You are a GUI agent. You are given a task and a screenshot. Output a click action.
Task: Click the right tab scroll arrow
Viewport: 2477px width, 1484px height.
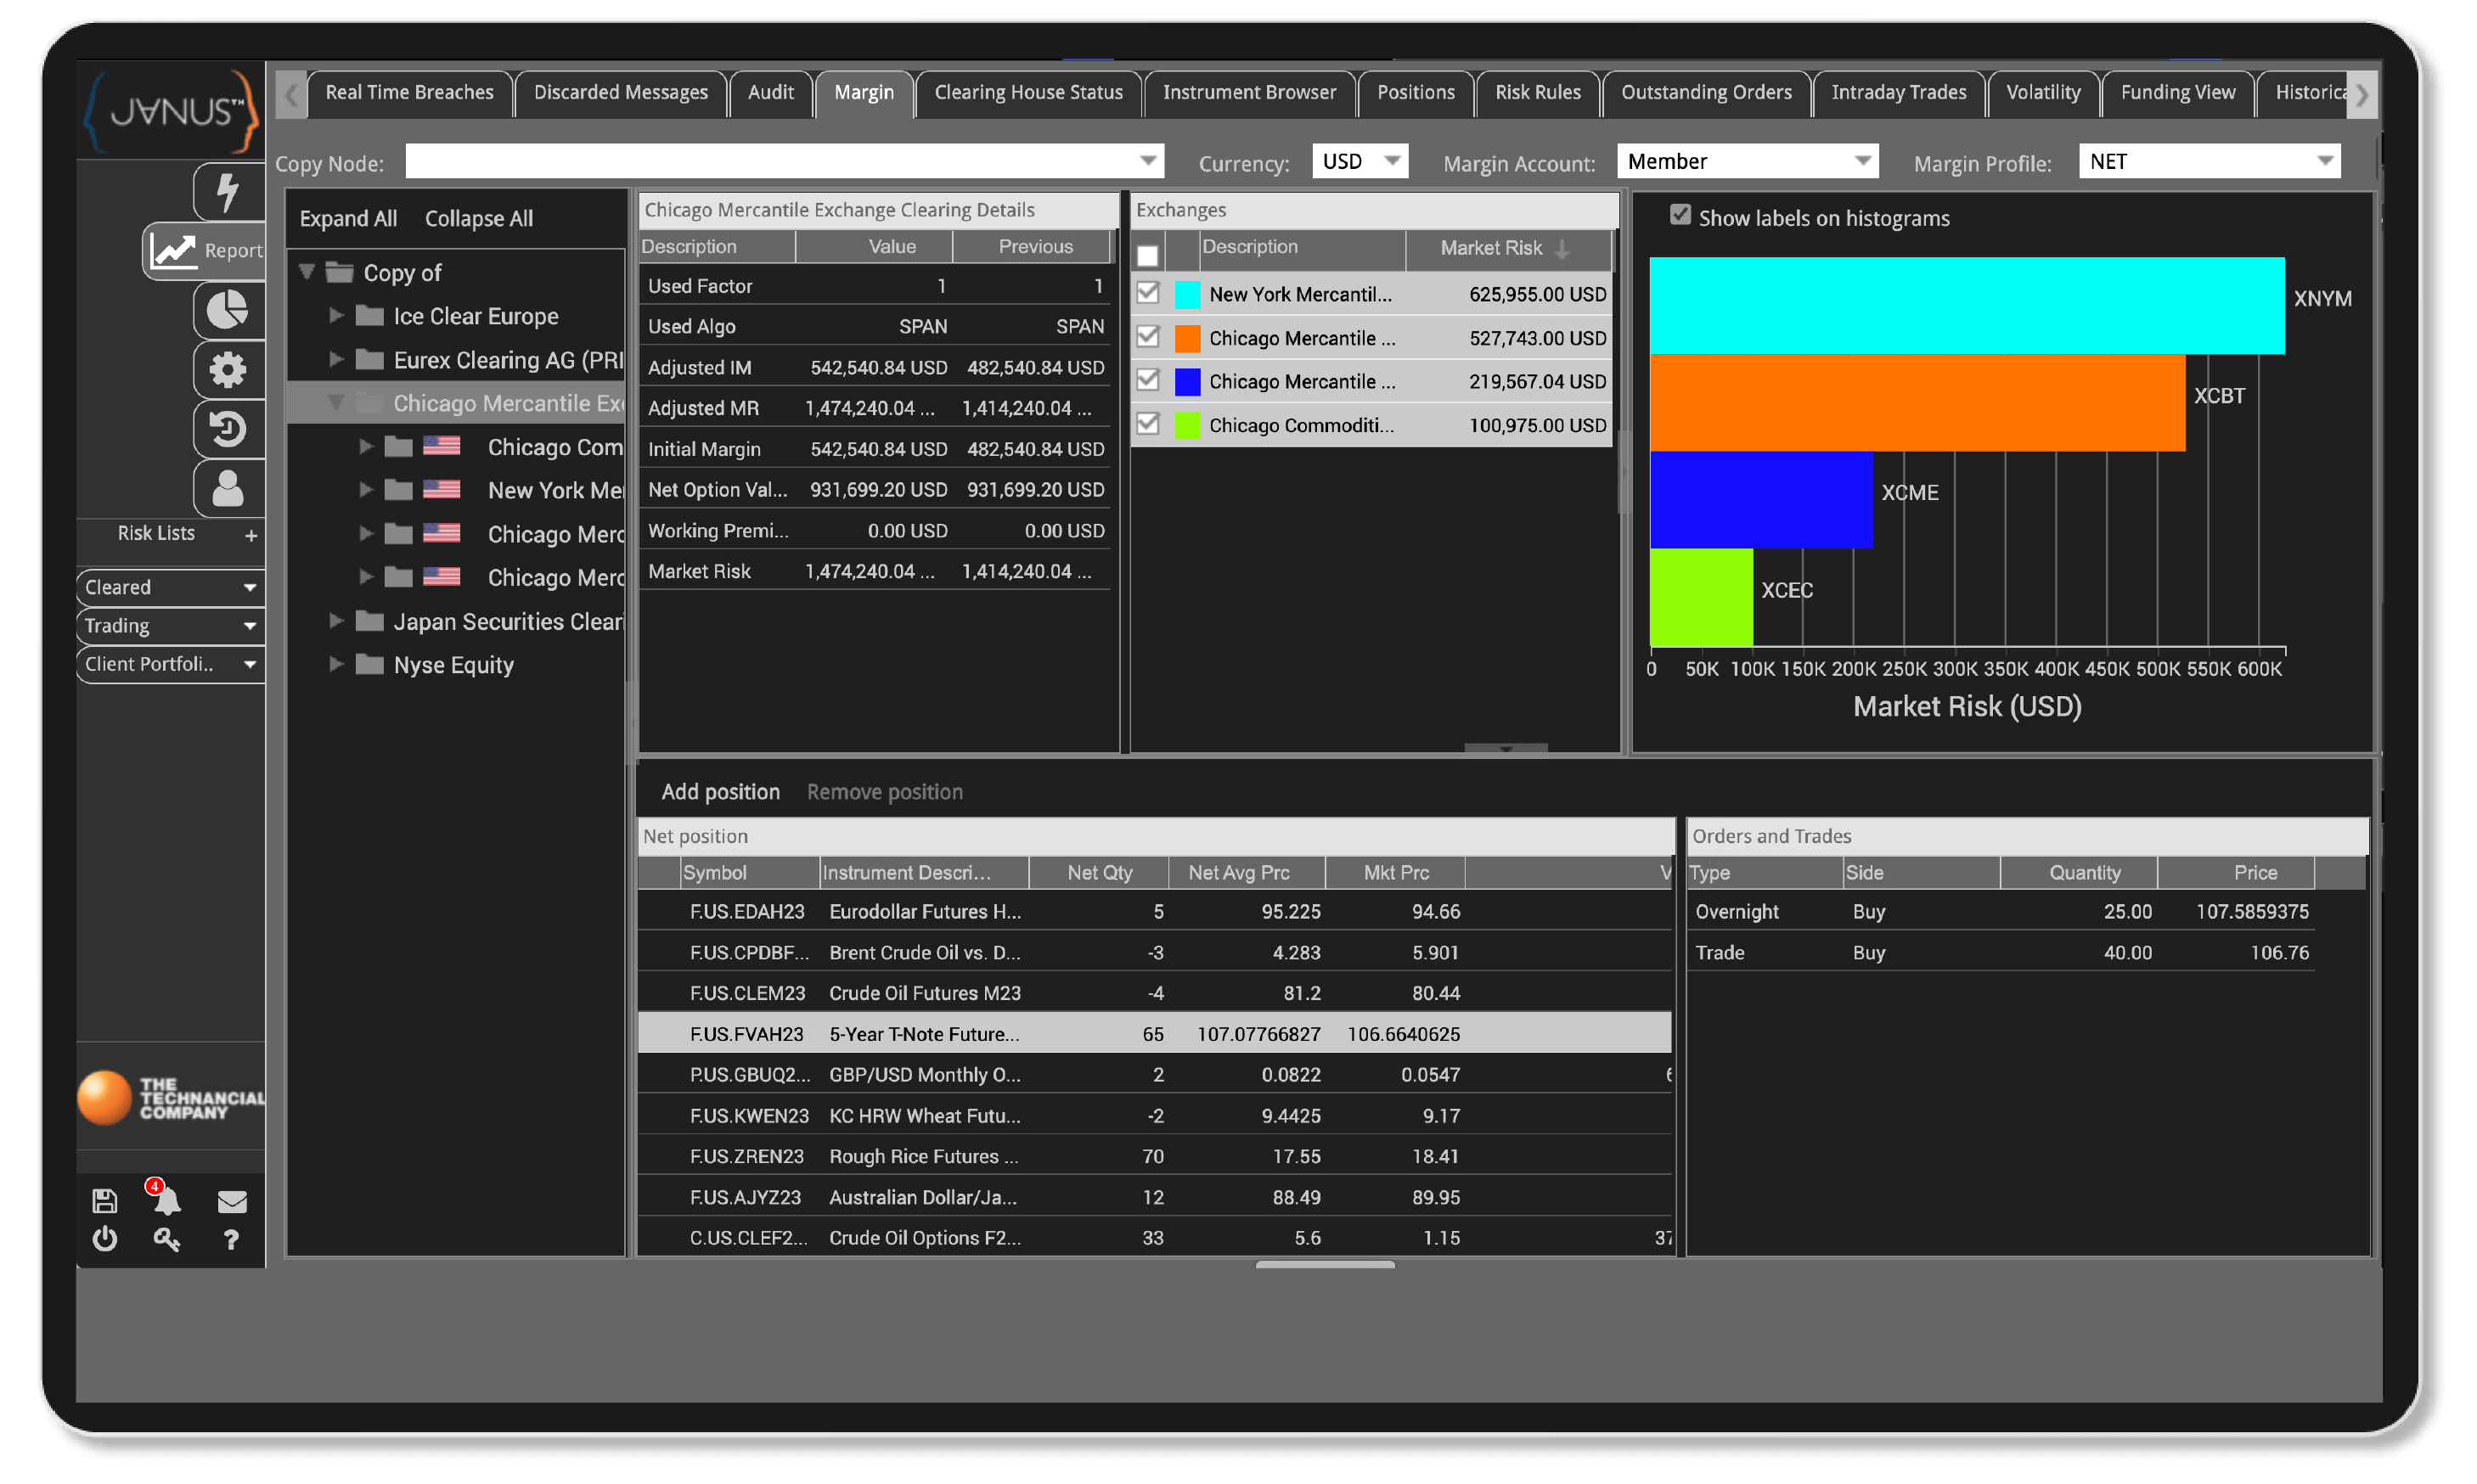pyautogui.click(x=2362, y=95)
